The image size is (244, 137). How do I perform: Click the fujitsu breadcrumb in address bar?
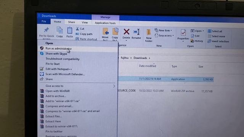tap(125, 58)
